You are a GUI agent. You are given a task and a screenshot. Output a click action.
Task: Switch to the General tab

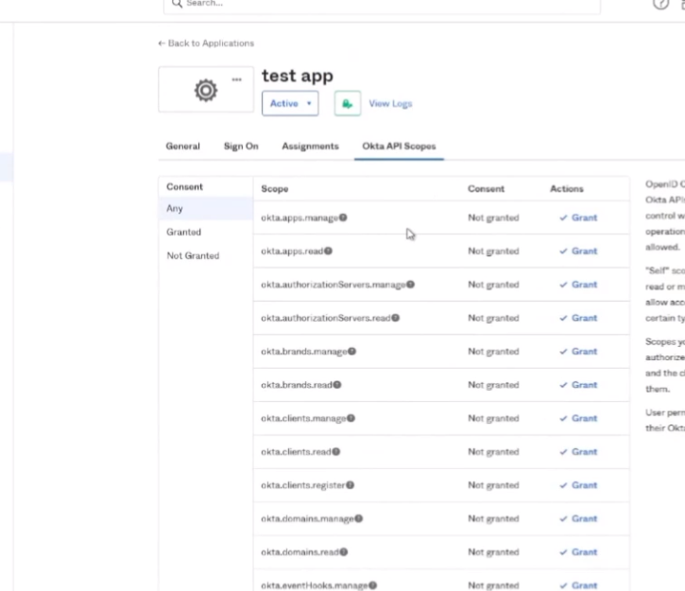point(182,146)
